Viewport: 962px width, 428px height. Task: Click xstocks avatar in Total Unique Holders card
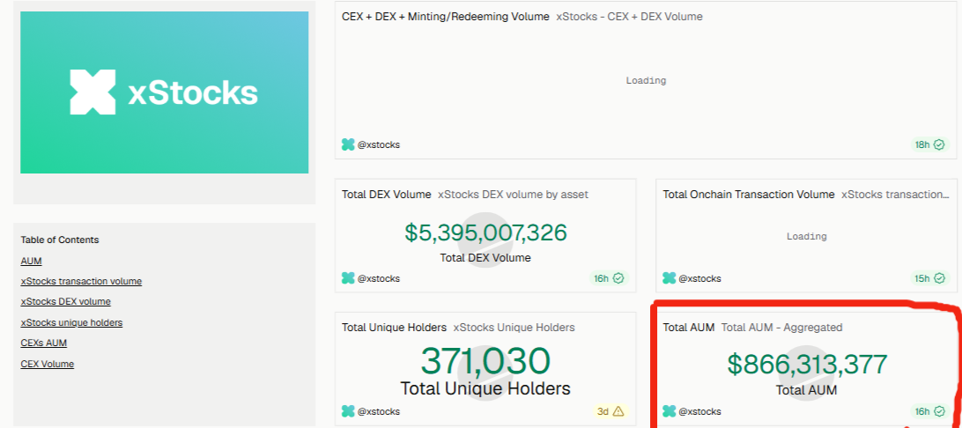click(x=348, y=411)
